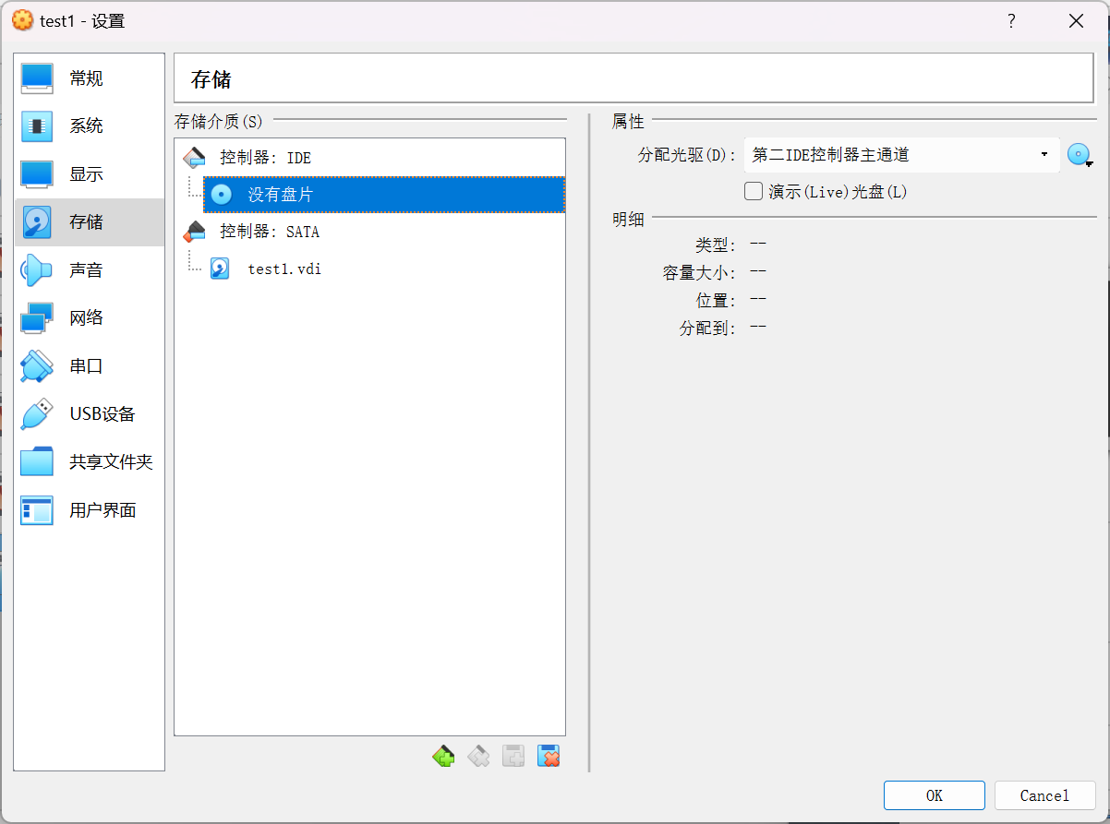This screenshot has width=1110, height=824.
Task: Open the 网络 (Network) settings category
Action: pos(89,318)
